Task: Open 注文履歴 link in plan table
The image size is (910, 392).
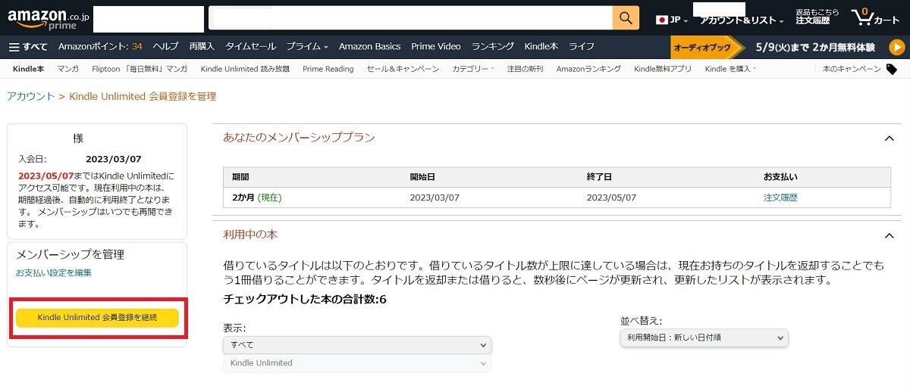Action: [780, 198]
